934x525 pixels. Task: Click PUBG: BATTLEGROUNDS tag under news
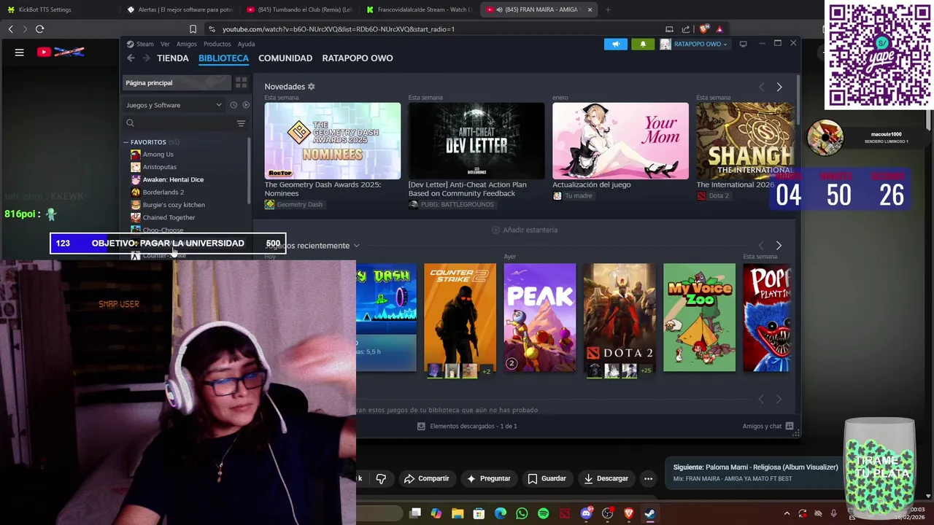pos(451,205)
